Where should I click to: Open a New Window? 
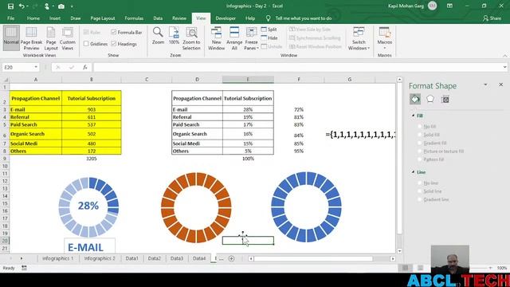(216, 38)
